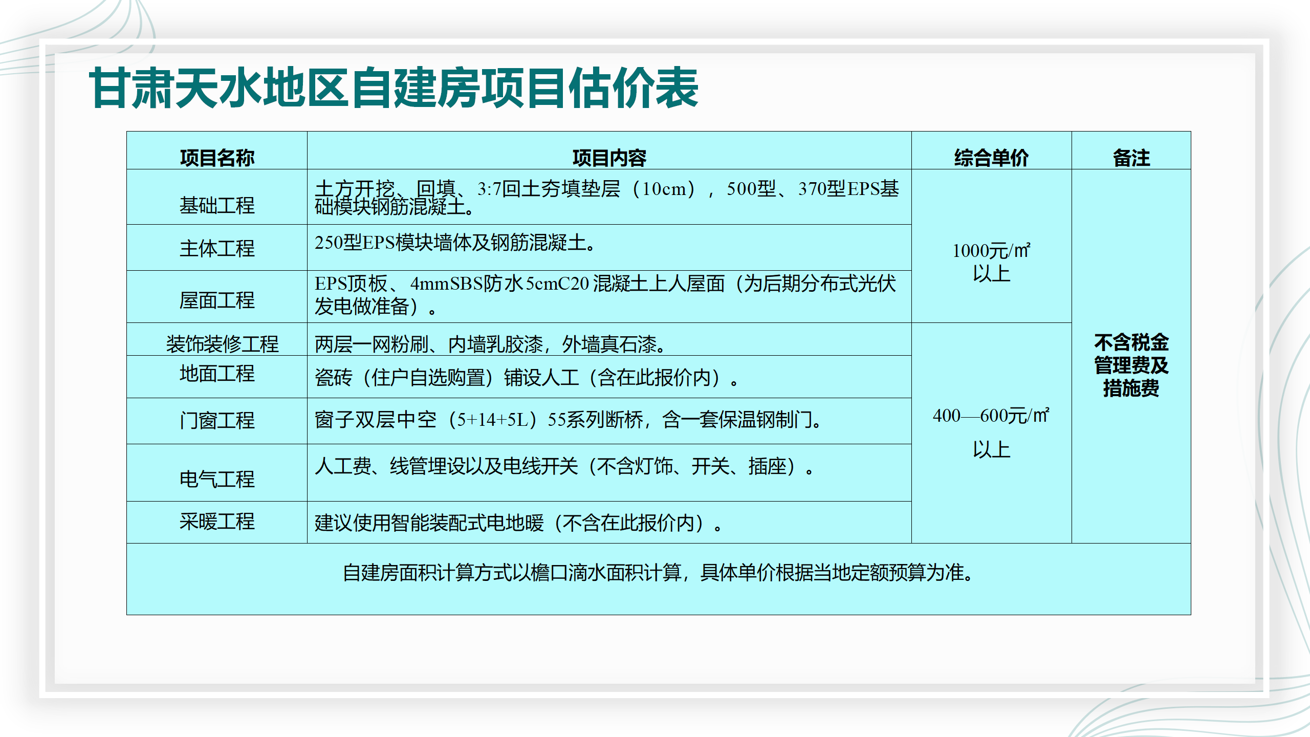
Task: Select the 电气工程 cell
Action: tap(217, 479)
